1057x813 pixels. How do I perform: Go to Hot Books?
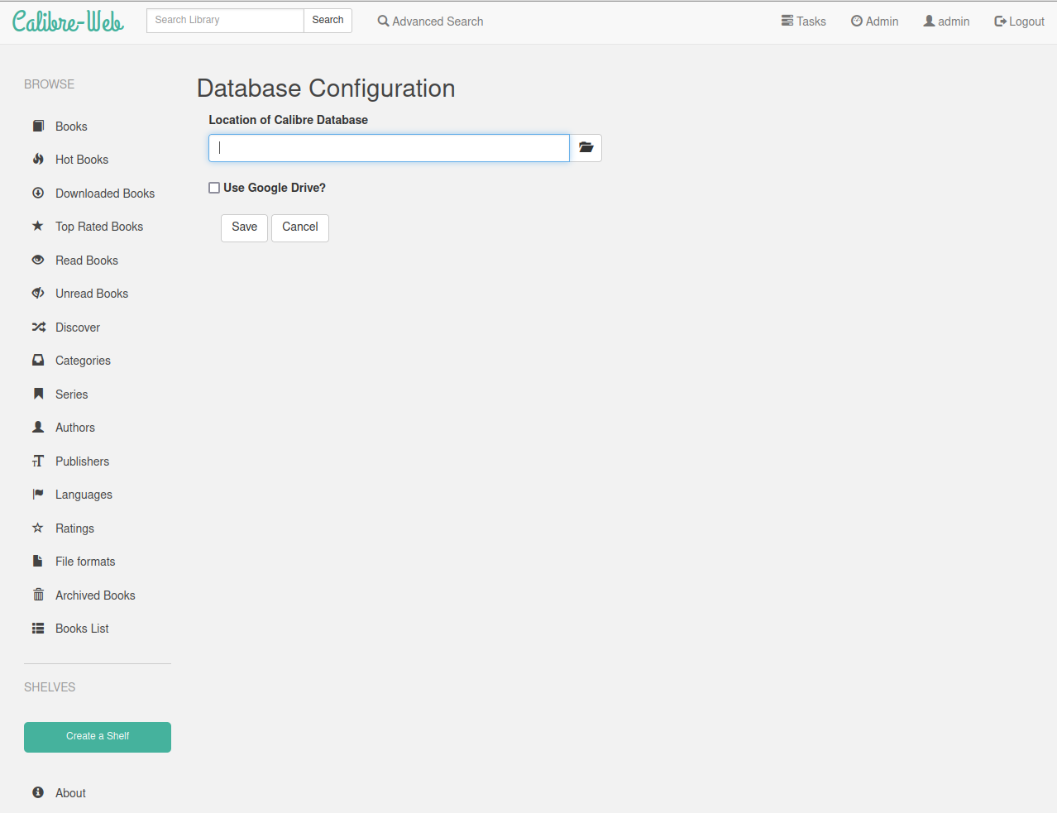pos(82,160)
